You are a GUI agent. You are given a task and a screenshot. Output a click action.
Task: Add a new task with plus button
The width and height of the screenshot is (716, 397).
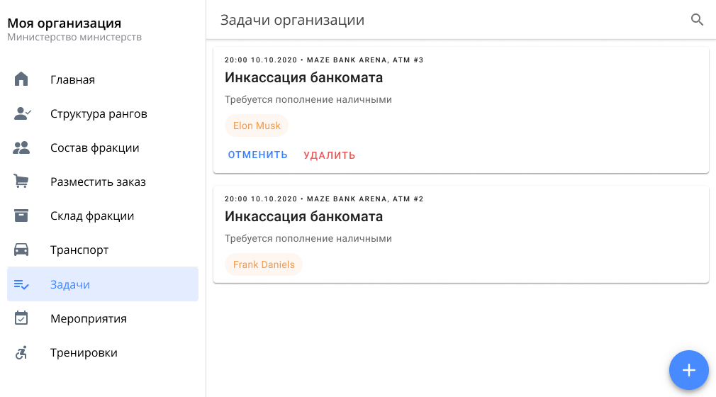click(688, 369)
